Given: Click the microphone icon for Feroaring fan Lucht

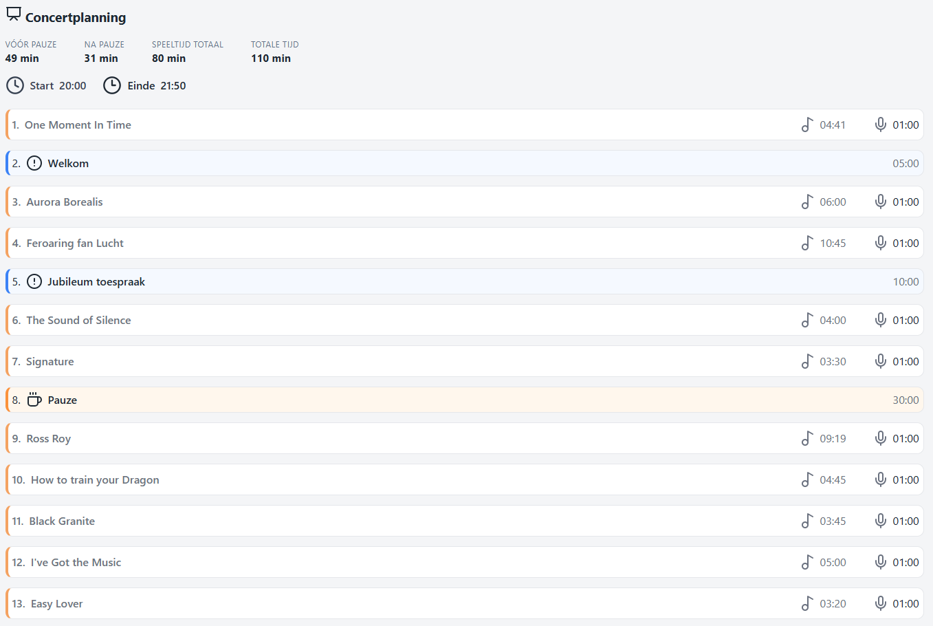Looking at the screenshot, I should 880,243.
